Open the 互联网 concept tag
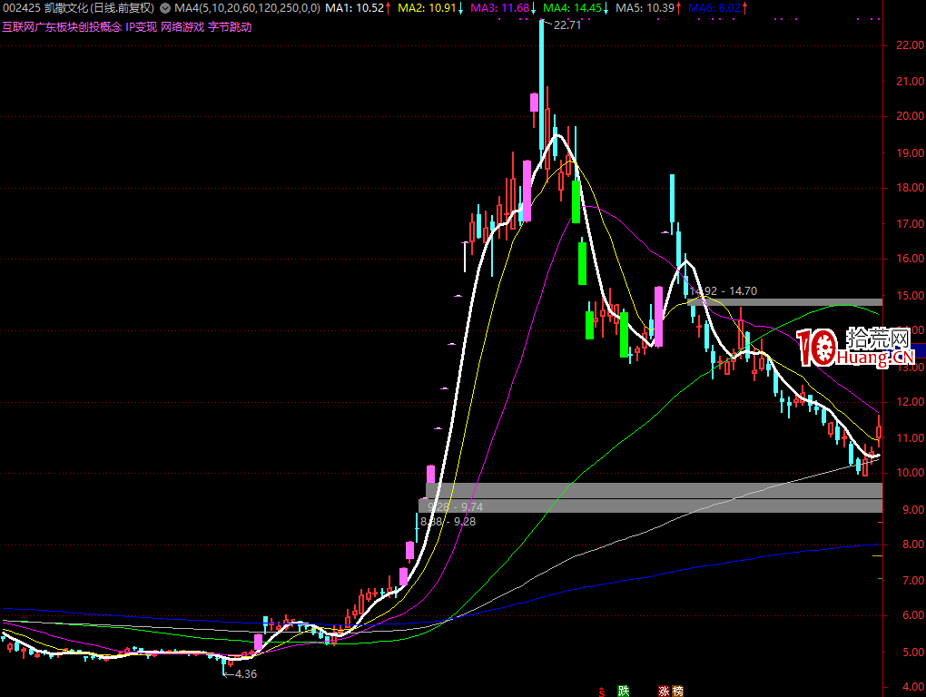The width and height of the screenshot is (926, 697). (17, 26)
